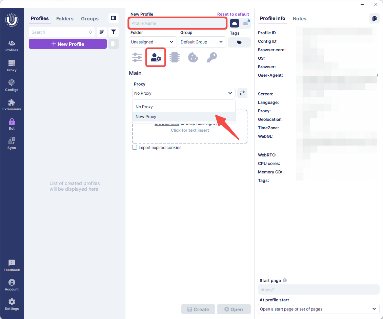Click the swap proxy arrows button

[x=242, y=93]
